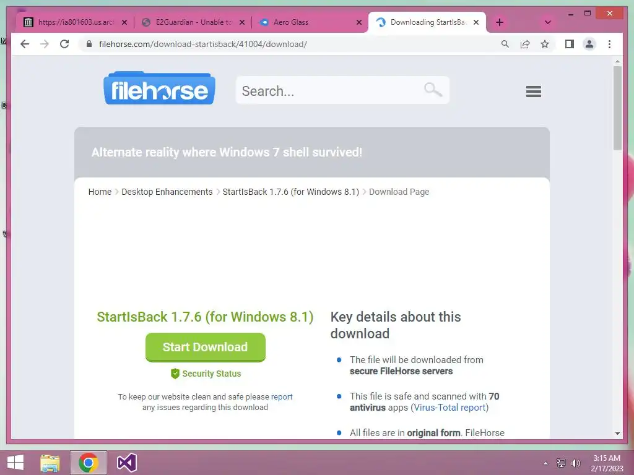Image resolution: width=634 pixels, height=475 pixels.
Task: Open the Security Status link
Action: (x=212, y=374)
